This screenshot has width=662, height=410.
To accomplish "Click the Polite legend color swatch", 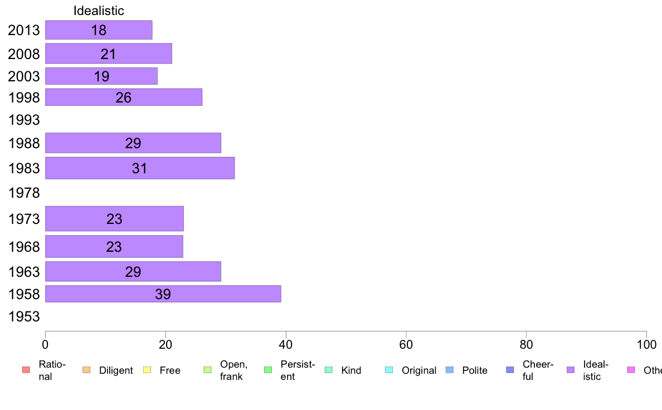I will click(x=450, y=370).
